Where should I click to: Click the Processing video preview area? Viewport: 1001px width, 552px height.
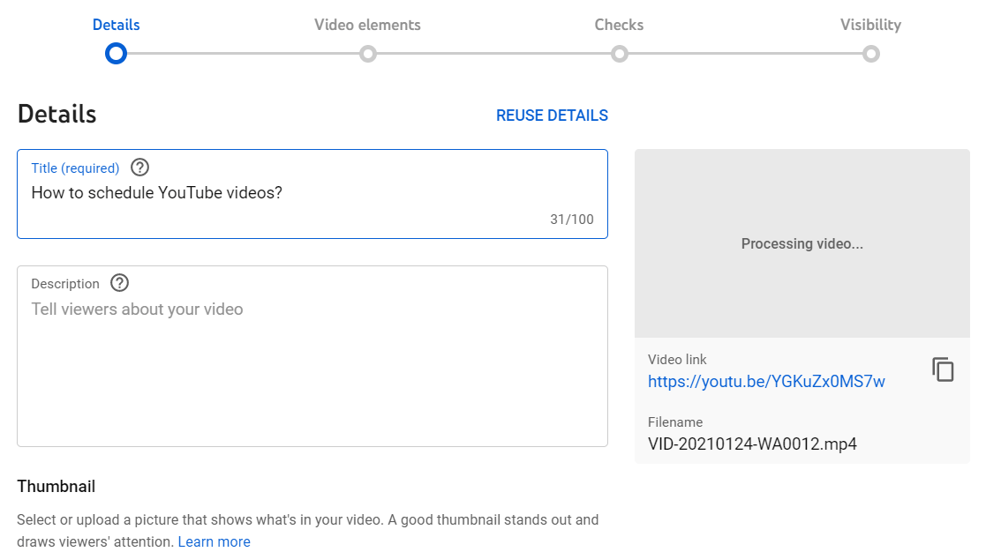[x=802, y=243]
